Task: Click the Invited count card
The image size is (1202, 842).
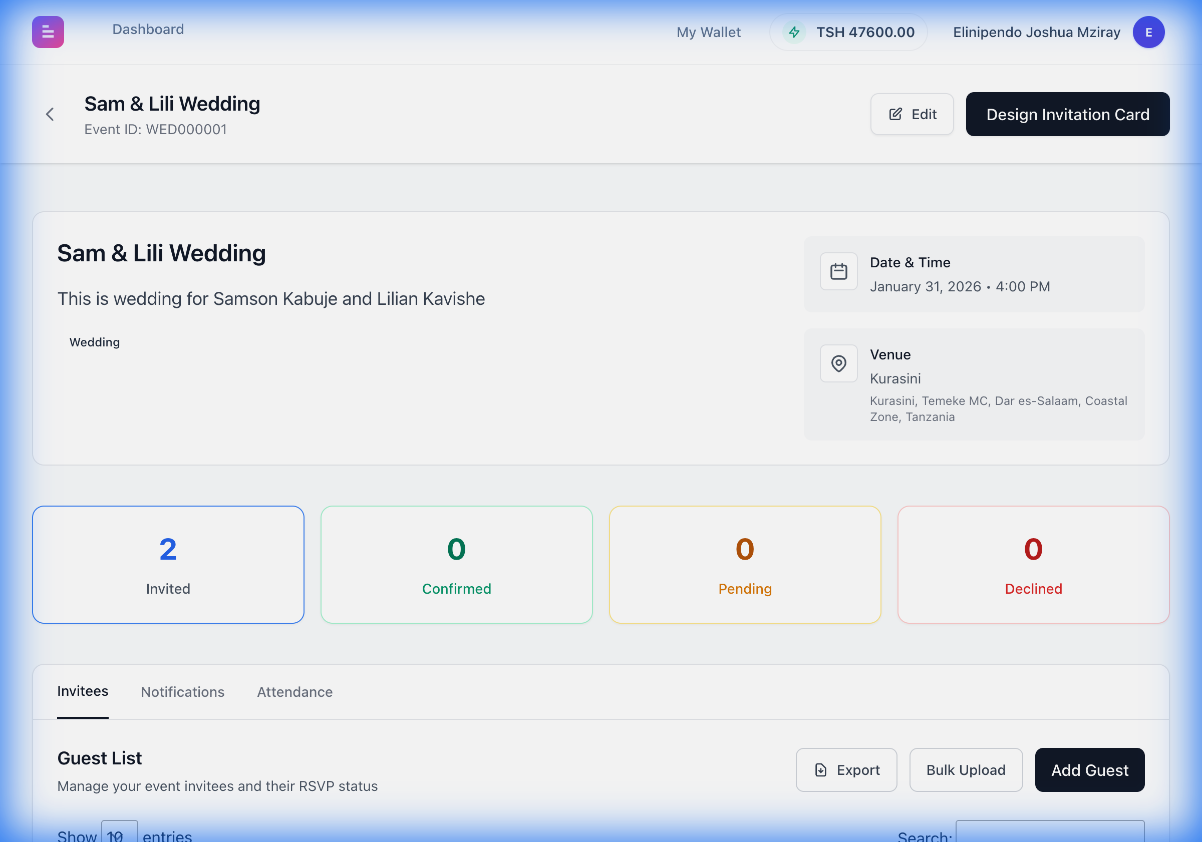Action: 168,564
